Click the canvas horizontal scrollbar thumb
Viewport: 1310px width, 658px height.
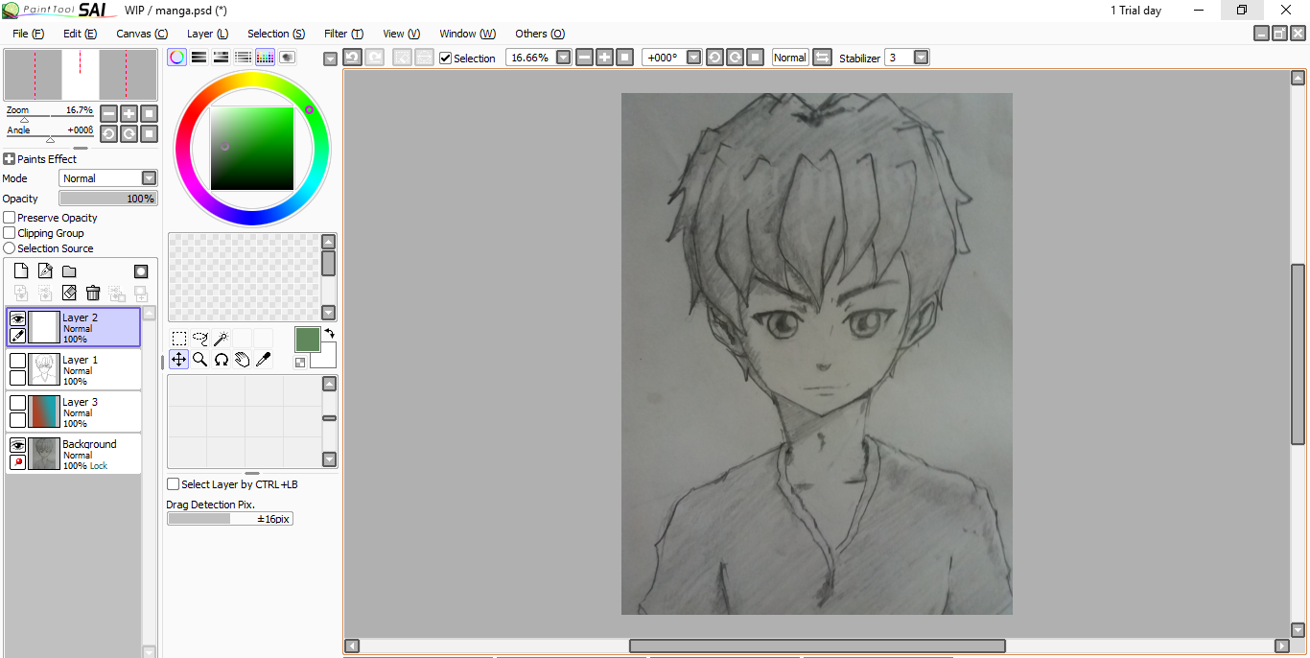pos(817,646)
